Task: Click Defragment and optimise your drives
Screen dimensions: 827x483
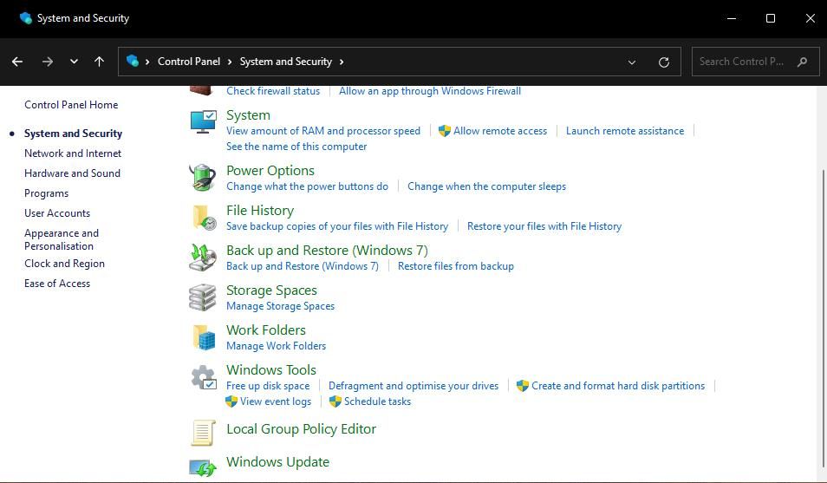Action: pyautogui.click(x=413, y=386)
